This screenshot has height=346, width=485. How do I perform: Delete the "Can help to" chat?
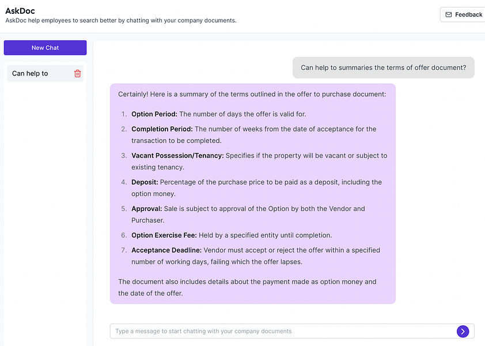coord(78,73)
